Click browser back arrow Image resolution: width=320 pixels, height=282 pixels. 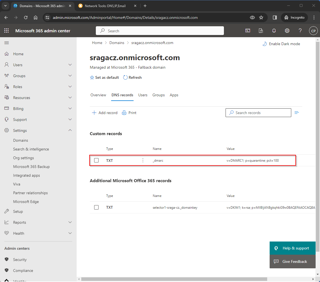pos(6,18)
